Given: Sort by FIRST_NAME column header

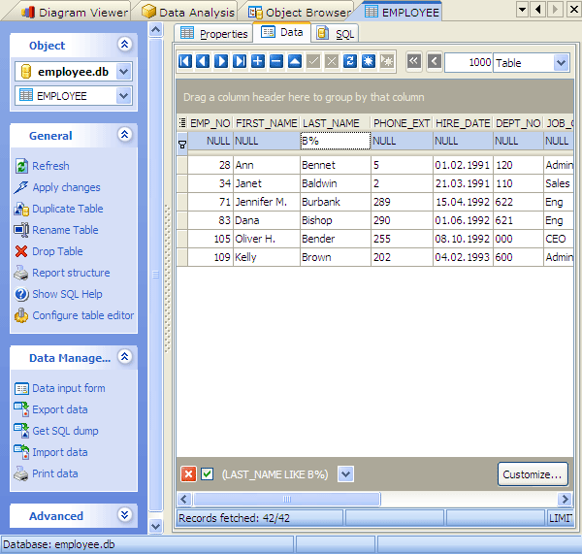Looking at the screenshot, I should coord(266,123).
